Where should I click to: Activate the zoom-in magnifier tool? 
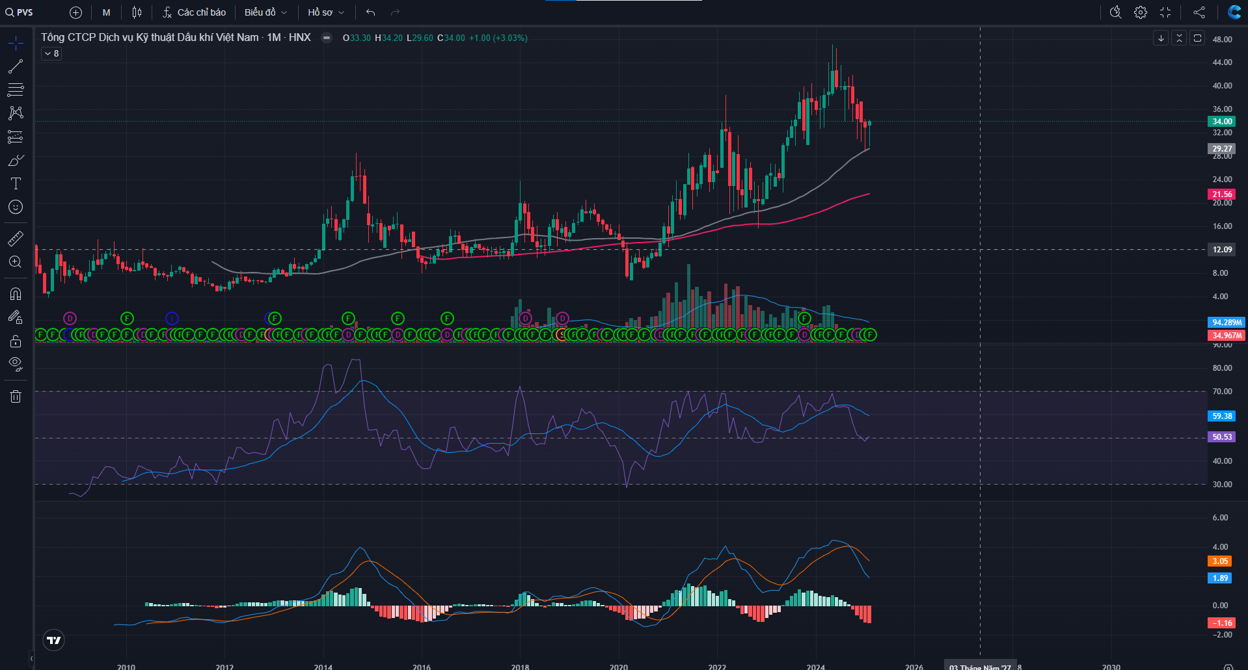pos(16,262)
